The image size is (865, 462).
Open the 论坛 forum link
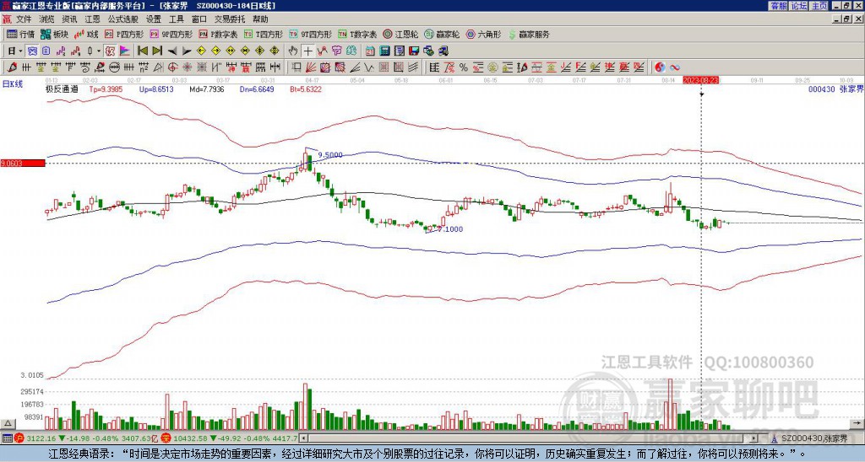click(x=799, y=6)
